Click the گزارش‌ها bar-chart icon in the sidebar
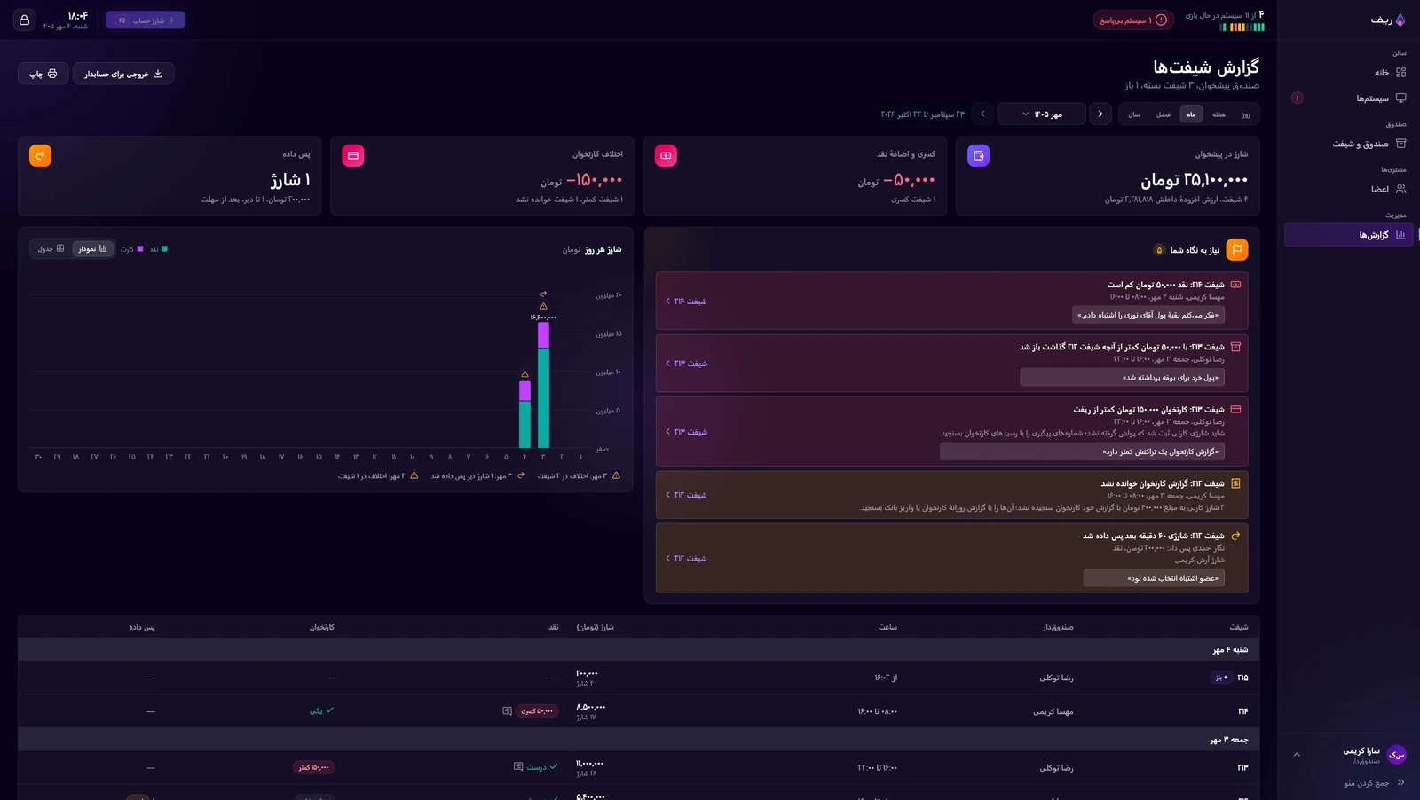 point(1400,235)
